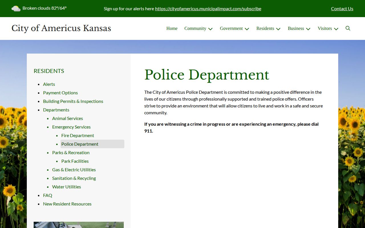The image size is (365, 228).
Task: Click the broken clouds weather icon
Action: [16, 8]
